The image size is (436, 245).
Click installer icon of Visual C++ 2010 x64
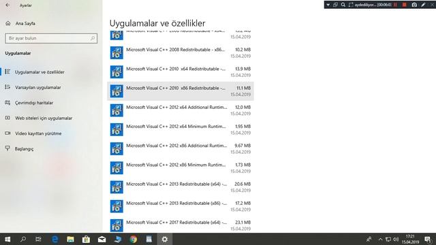(x=116, y=72)
